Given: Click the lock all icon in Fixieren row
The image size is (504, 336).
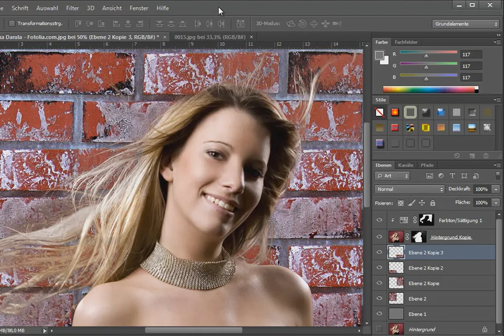Looking at the screenshot, I should pyautogui.click(x=433, y=203).
